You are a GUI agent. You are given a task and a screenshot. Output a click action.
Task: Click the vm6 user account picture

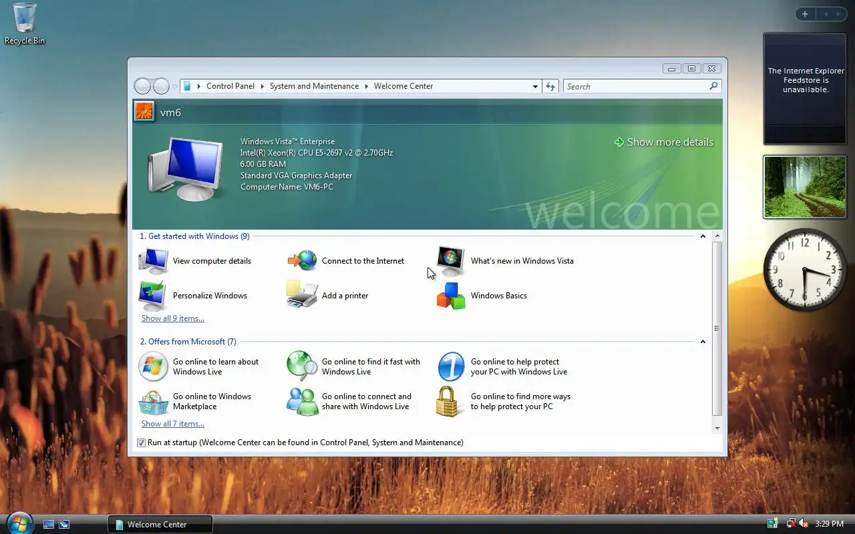(144, 111)
